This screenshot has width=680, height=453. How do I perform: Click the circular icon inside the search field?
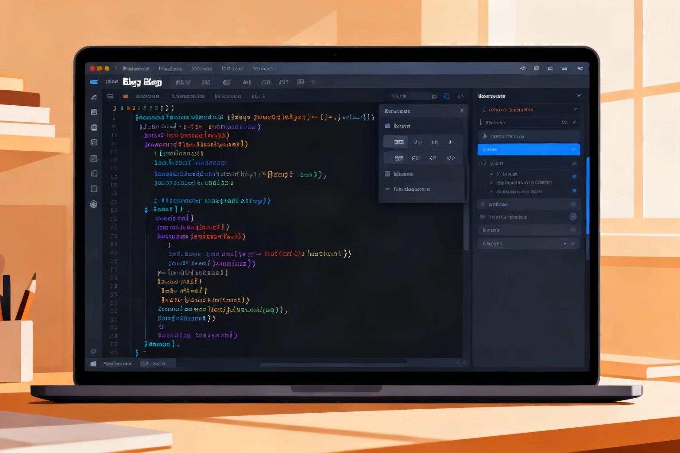coord(434,96)
